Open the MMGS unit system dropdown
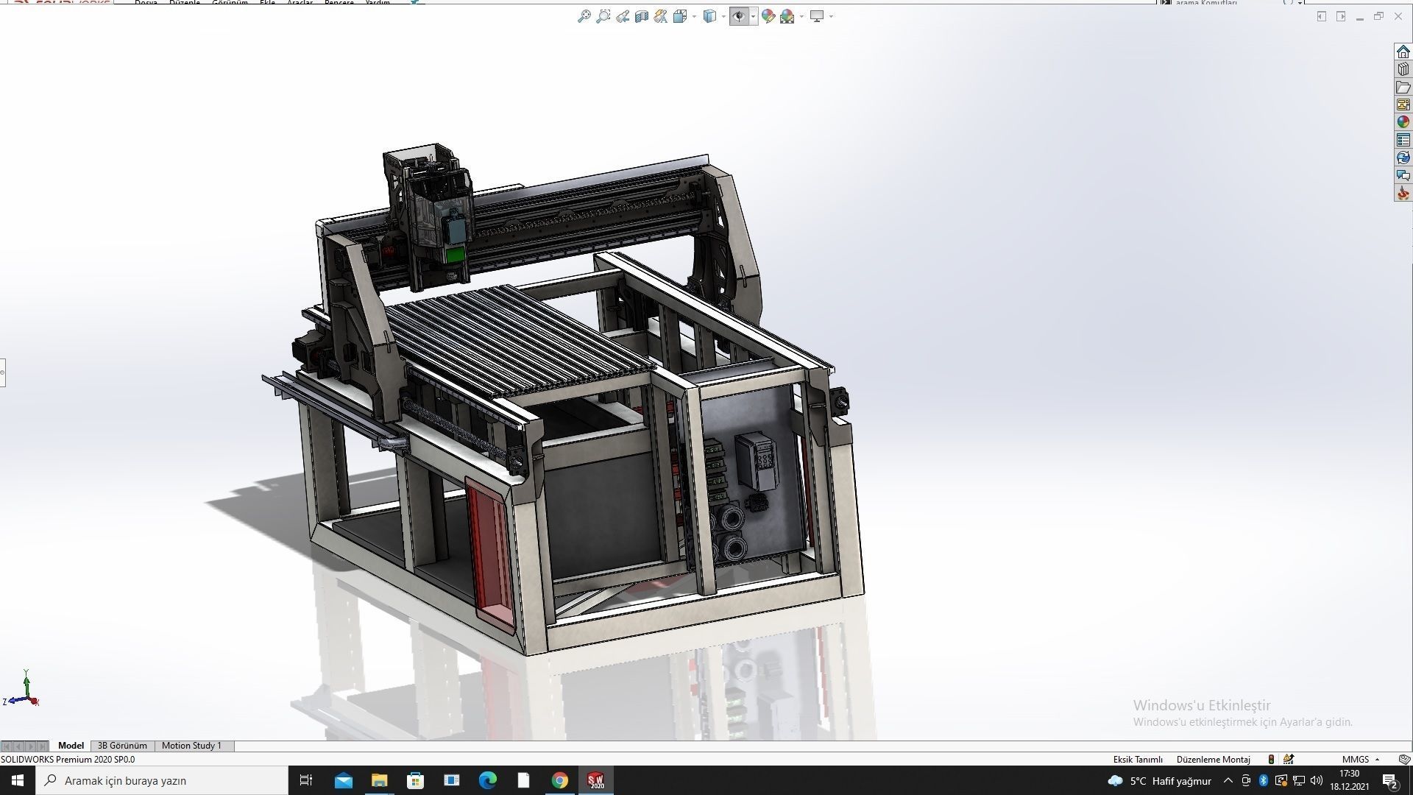This screenshot has height=795, width=1413. [1358, 759]
